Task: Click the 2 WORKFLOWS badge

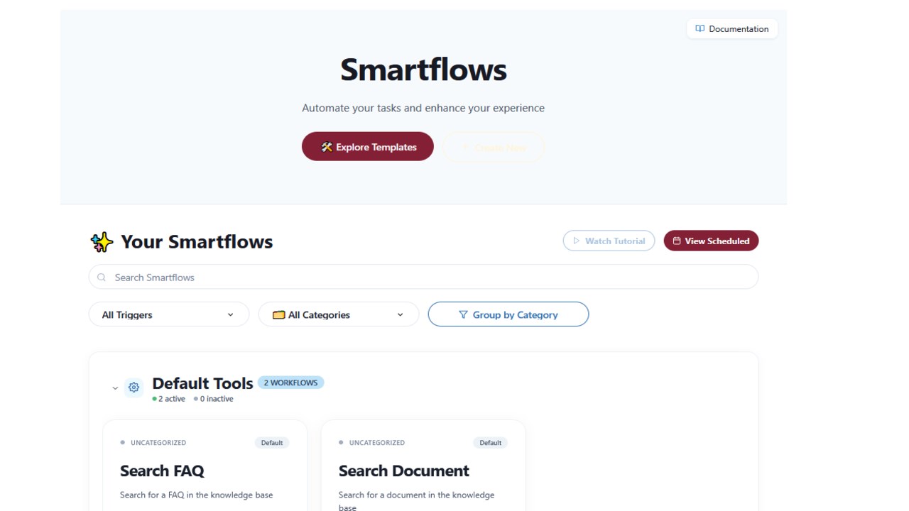Action: 291,383
